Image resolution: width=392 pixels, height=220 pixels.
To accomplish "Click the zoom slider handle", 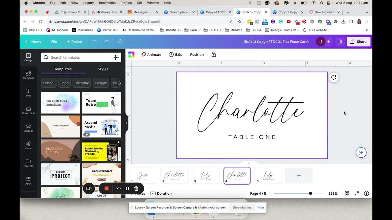I will [311, 193].
